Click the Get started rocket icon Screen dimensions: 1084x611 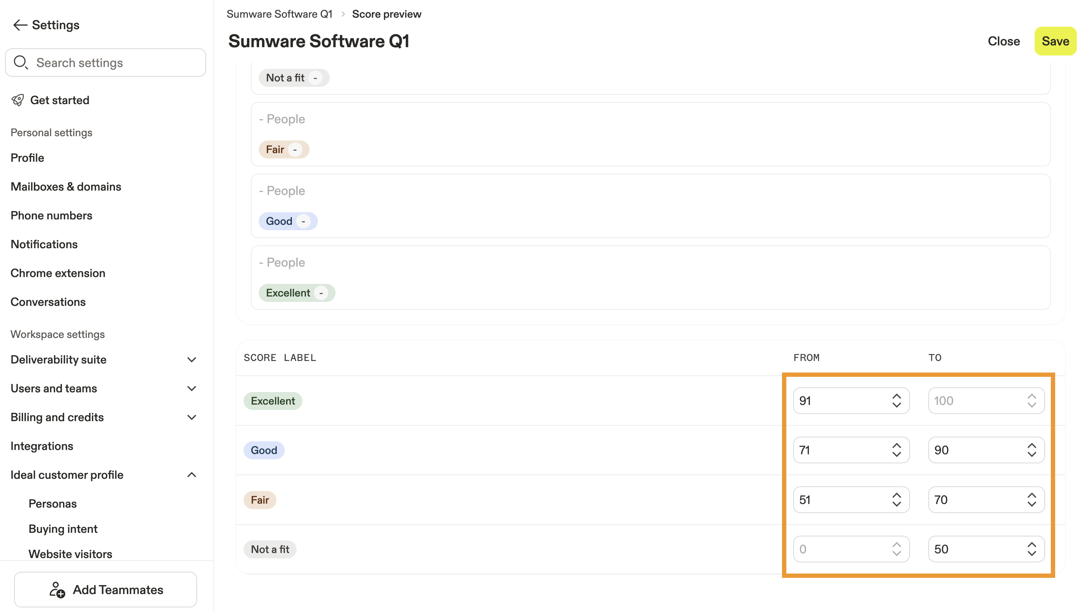[18, 100]
